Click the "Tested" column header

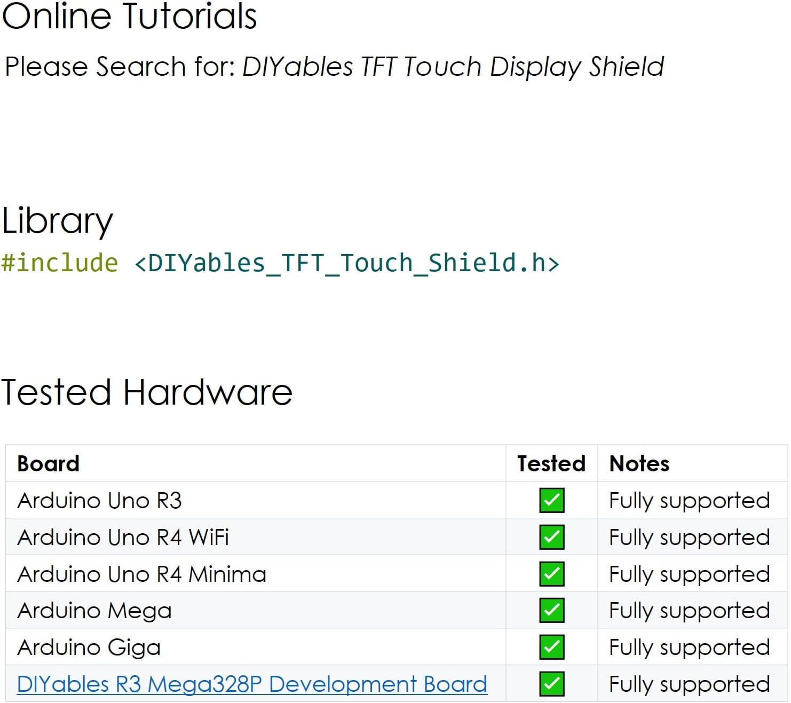pyautogui.click(x=551, y=463)
